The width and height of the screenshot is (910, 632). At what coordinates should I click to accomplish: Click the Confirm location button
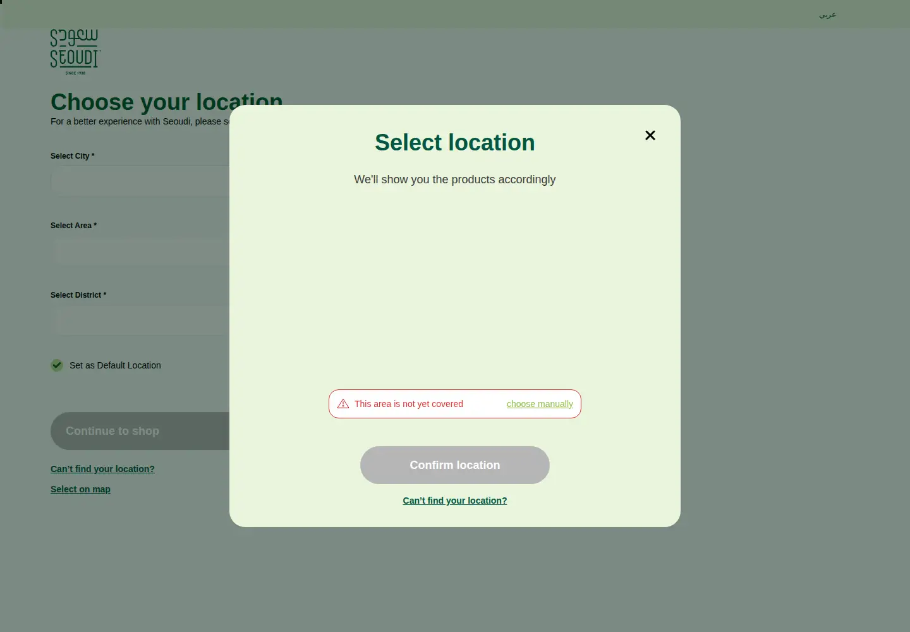[455, 465]
